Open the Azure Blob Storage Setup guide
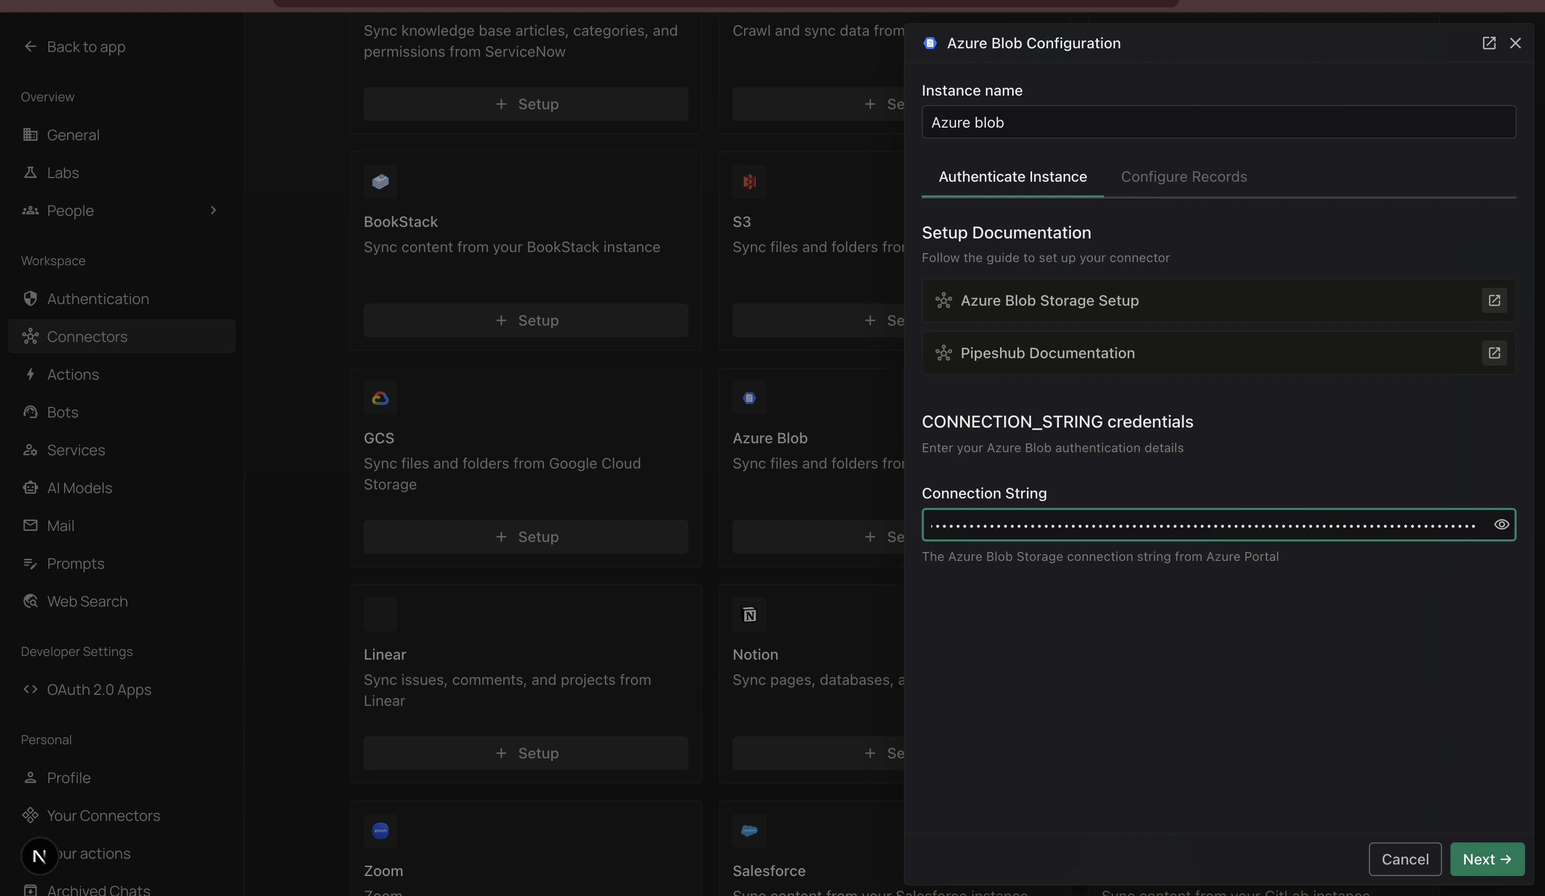Screen dimensions: 1545x896 (1218, 300)
